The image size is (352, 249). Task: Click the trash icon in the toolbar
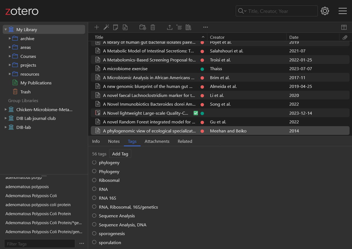click(x=153, y=27)
